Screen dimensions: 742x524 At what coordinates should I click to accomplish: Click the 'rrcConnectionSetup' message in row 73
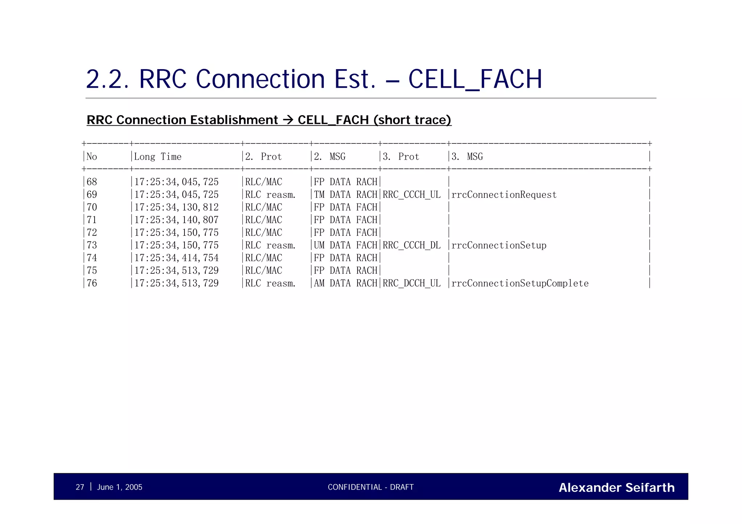coord(499,246)
